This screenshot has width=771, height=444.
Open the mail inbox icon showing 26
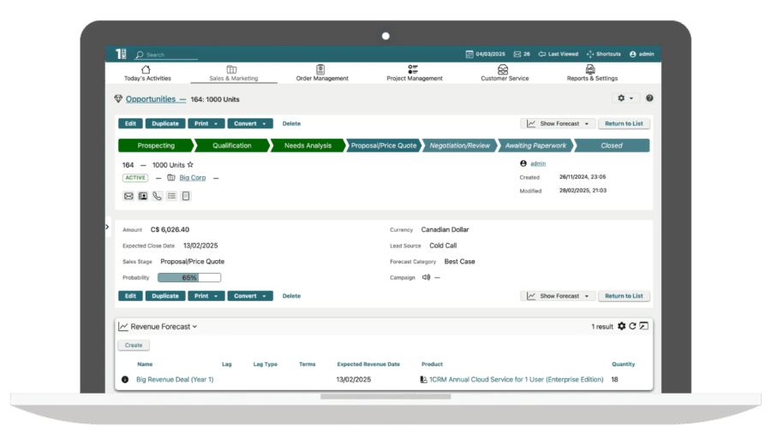click(522, 54)
